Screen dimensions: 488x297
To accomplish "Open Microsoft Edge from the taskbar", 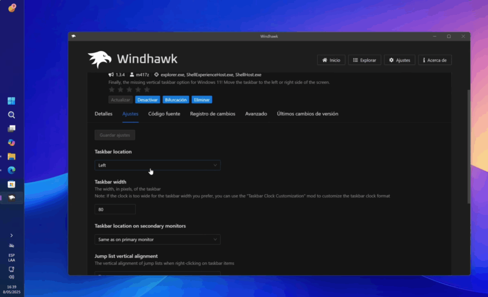I will (11, 170).
